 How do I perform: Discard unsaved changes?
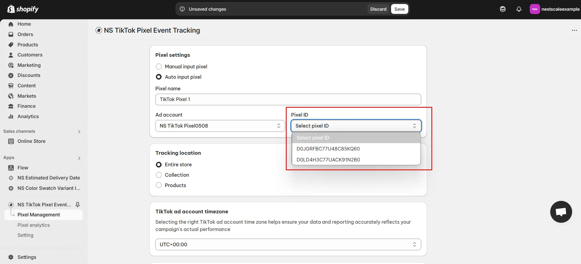click(378, 9)
